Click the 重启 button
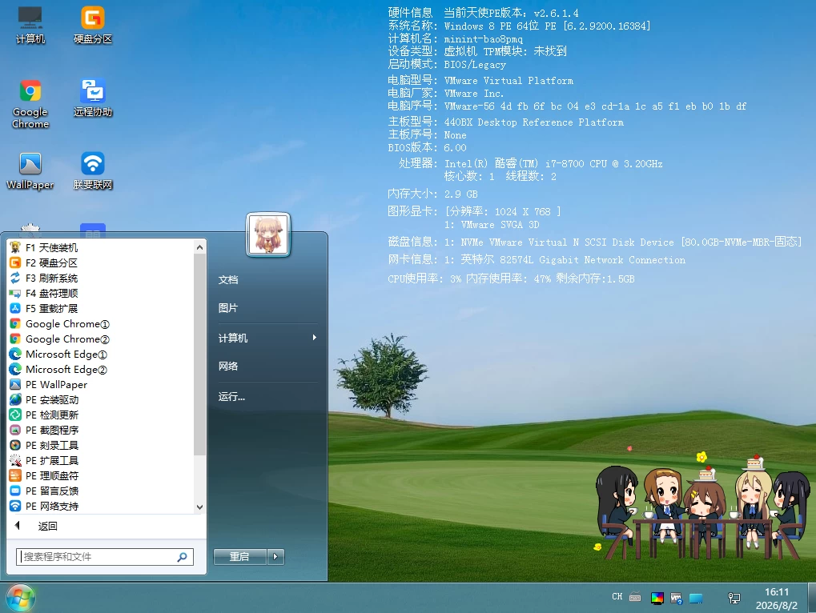 240,557
